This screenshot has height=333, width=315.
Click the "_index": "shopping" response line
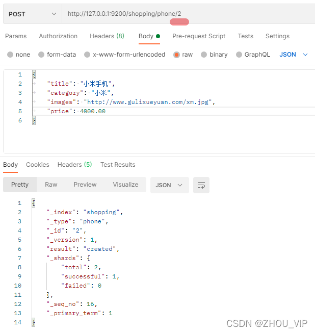pos(85,212)
